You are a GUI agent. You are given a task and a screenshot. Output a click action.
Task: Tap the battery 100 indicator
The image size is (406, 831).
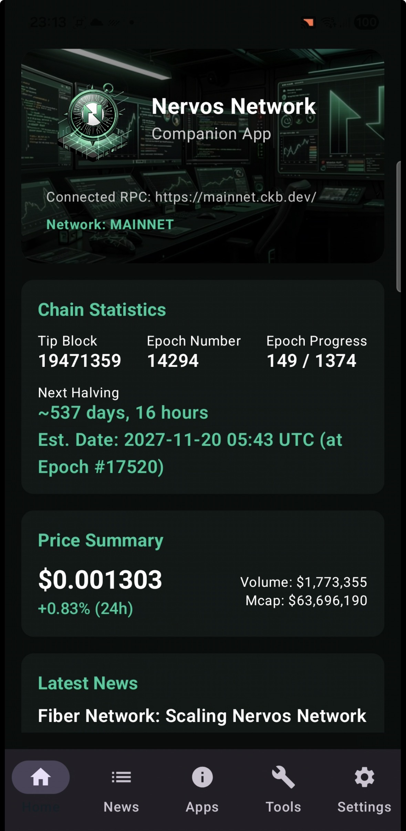(x=366, y=22)
